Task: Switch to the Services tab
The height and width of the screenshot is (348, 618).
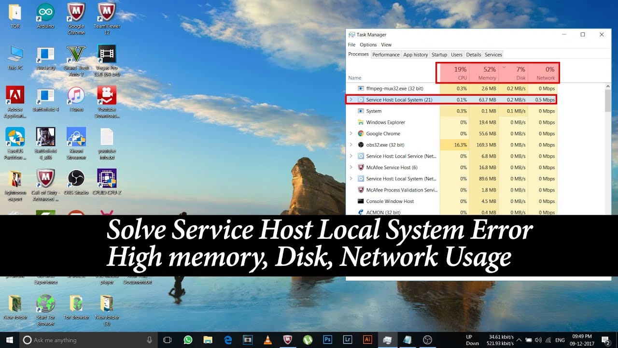Action: click(x=493, y=55)
